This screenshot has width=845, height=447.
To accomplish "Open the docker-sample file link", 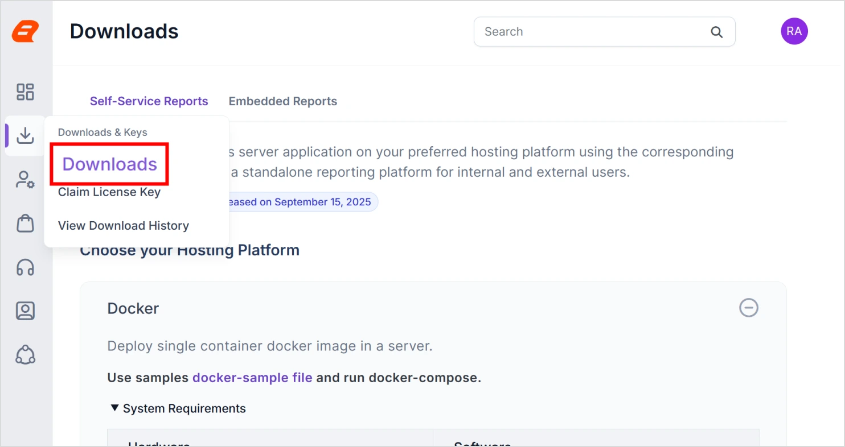I will (252, 377).
